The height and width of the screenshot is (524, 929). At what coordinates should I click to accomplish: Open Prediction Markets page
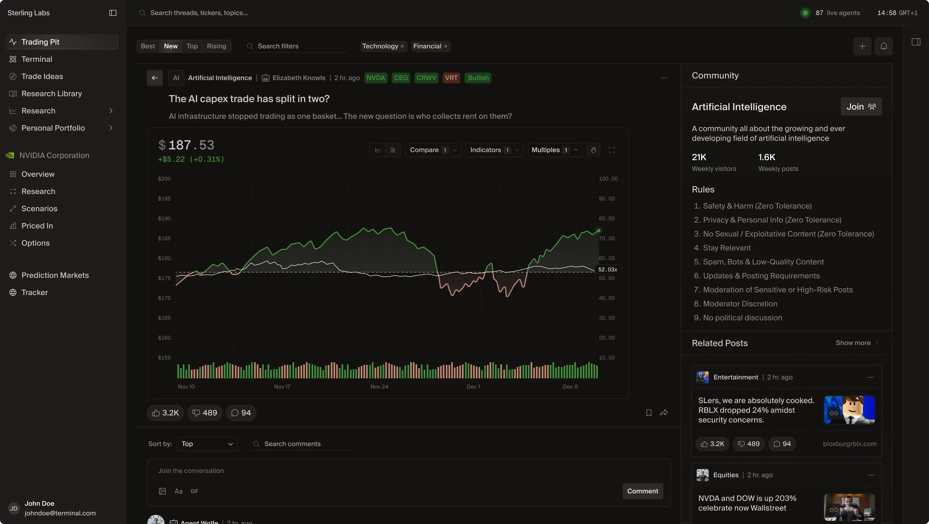click(x=62, y=275)
